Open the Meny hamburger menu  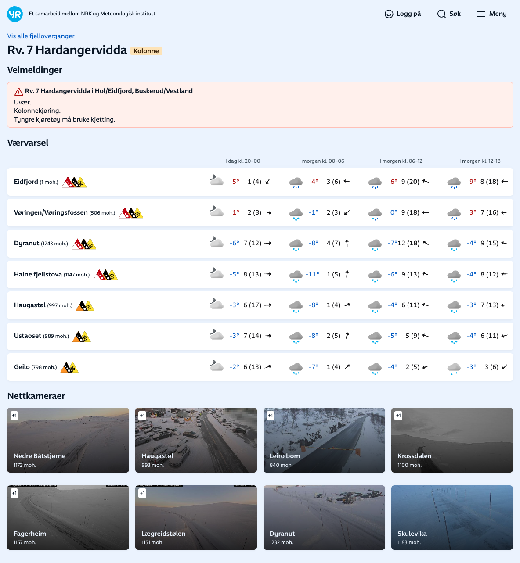[x=492, y=14]
